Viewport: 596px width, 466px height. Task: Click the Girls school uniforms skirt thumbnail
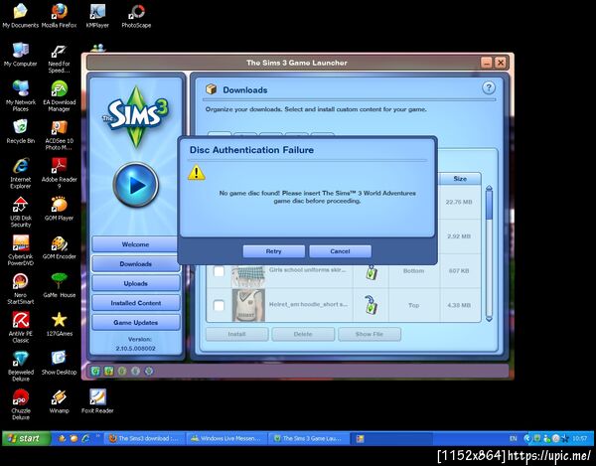point(248,274)
